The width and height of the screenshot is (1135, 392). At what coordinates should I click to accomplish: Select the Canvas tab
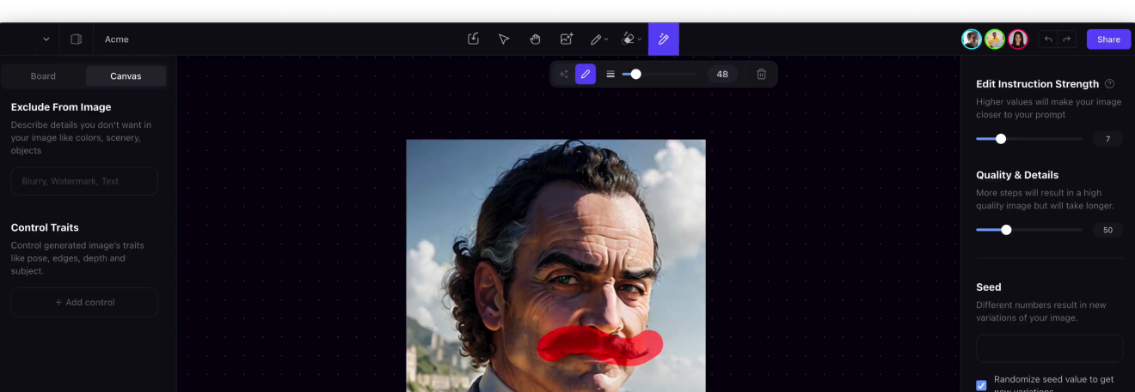click(126, 76)
